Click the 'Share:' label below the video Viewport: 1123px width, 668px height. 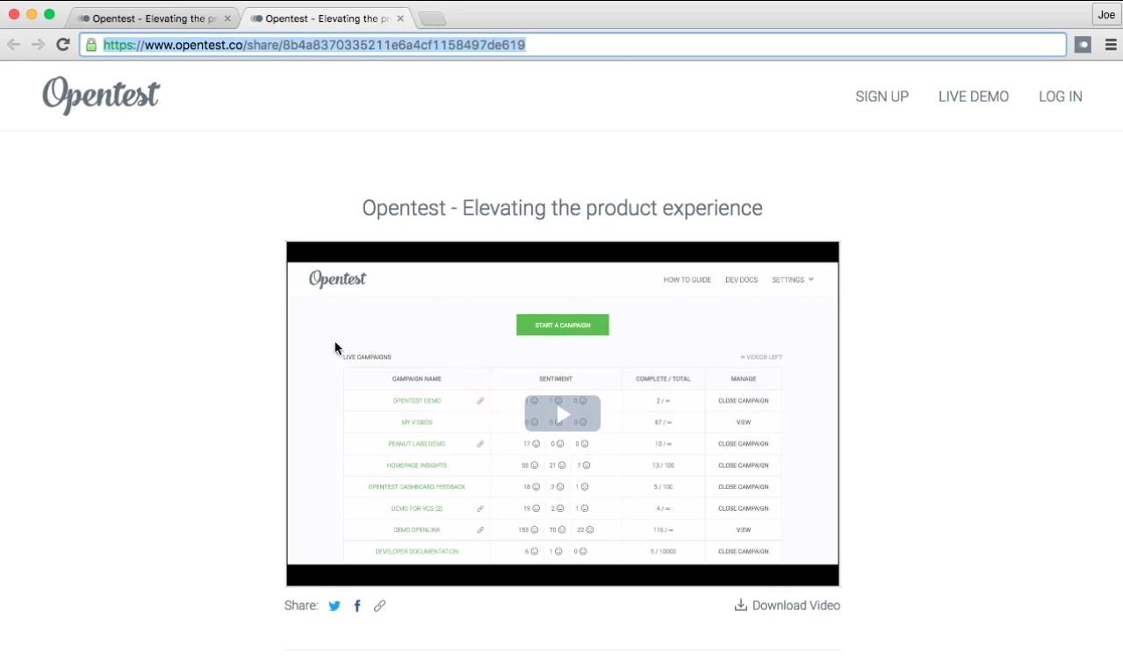click(301, 606)
